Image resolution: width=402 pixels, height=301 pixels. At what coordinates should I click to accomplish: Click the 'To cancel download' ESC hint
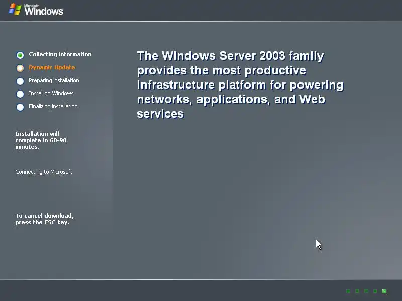44,219
